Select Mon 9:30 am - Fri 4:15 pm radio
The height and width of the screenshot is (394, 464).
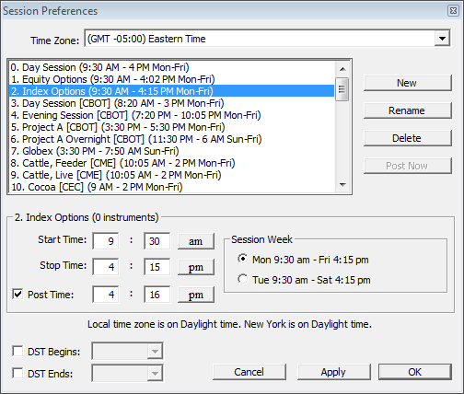pos(242,259)
